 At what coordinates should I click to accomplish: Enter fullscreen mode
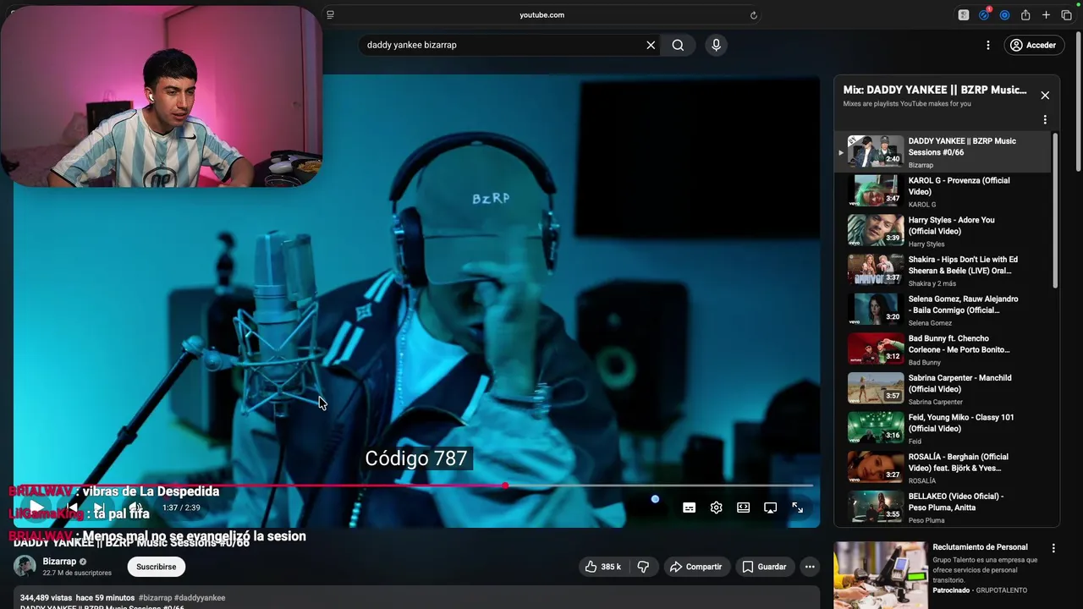tap(797, 507)
